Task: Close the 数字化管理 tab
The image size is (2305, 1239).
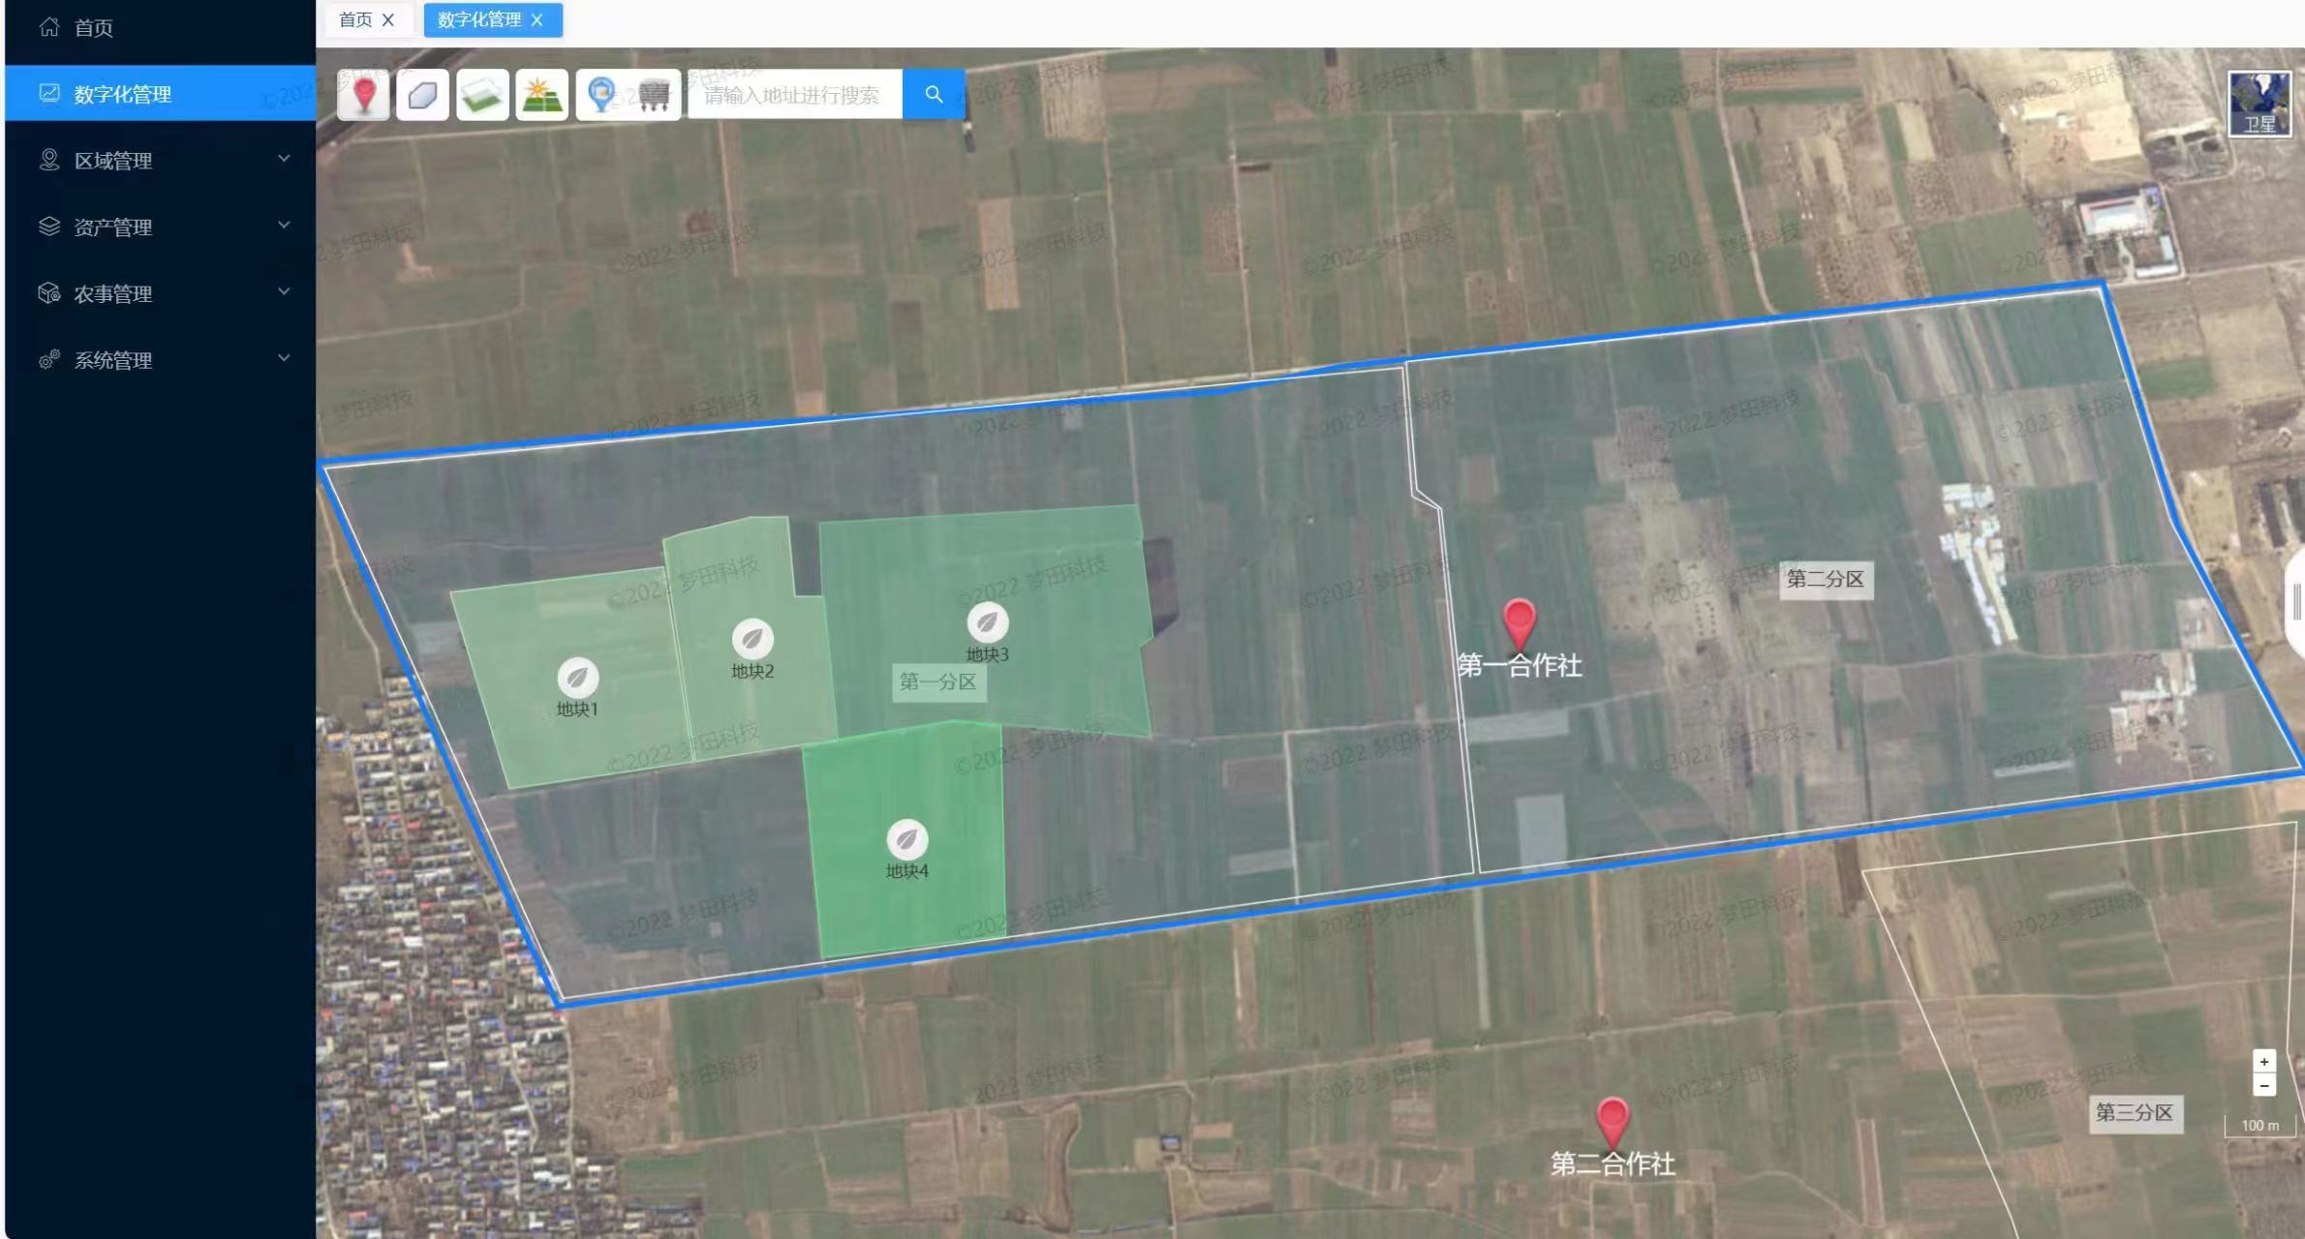Action: pyautogui.click(x=538, y=20)
